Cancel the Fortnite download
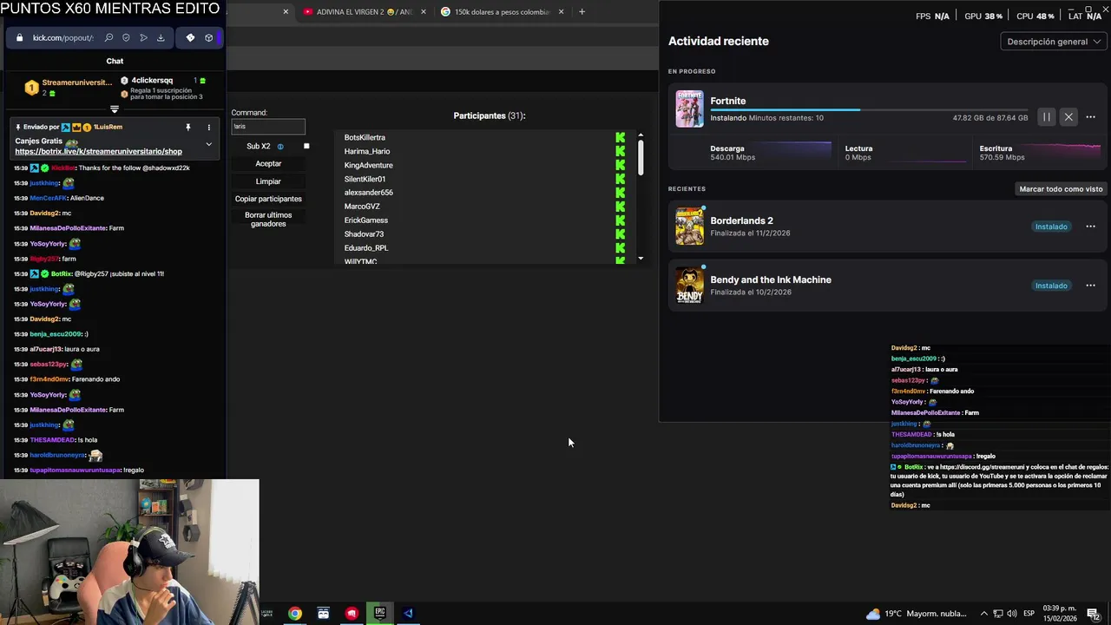 point(1068,117)
